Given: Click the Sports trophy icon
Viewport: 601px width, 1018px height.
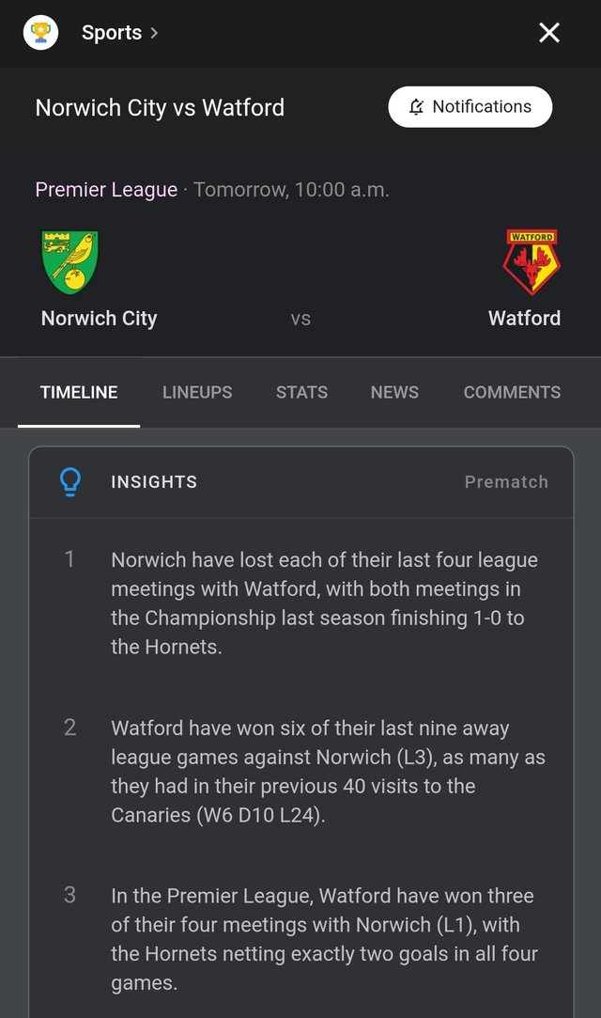Looking at the screenshot, I should (x=40, y=33).
